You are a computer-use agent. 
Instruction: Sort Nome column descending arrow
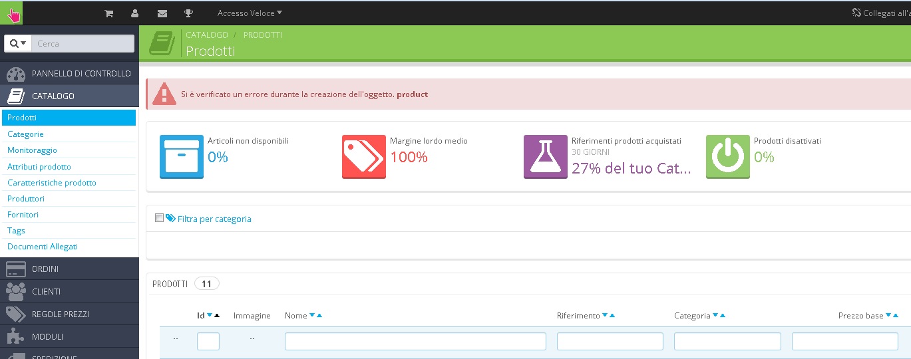click(312, 315)
